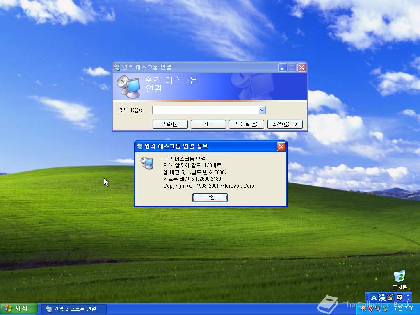Click the keys tray icon
Image resolution: width=420 pixels, height=315 pixels.
click(363, 309)
